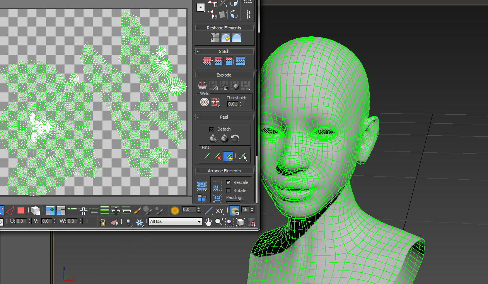
Task: Click the padlock lock selection icon
Action: 103,222
